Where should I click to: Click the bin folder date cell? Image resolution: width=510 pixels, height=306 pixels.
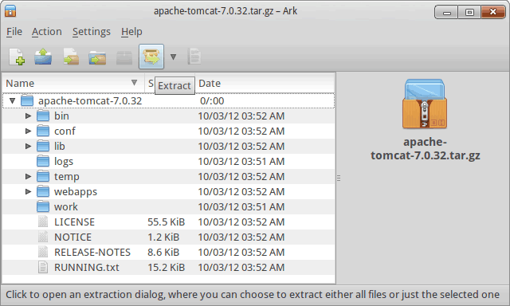click(241, 116)
